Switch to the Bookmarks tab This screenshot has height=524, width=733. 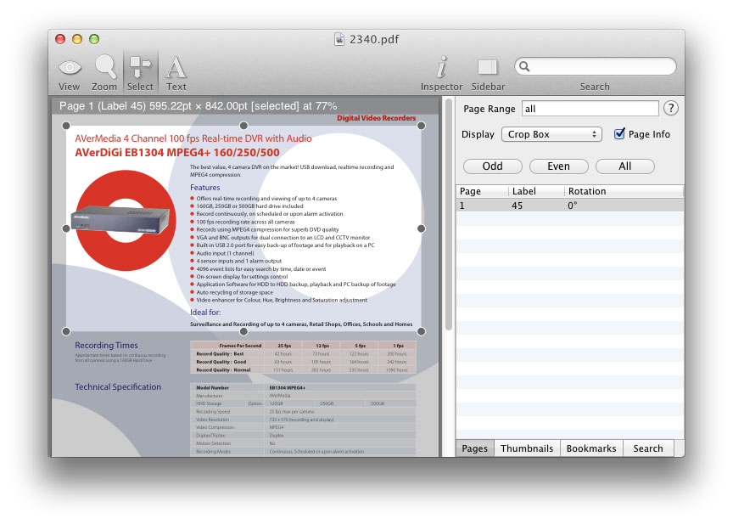pos(591,448)
